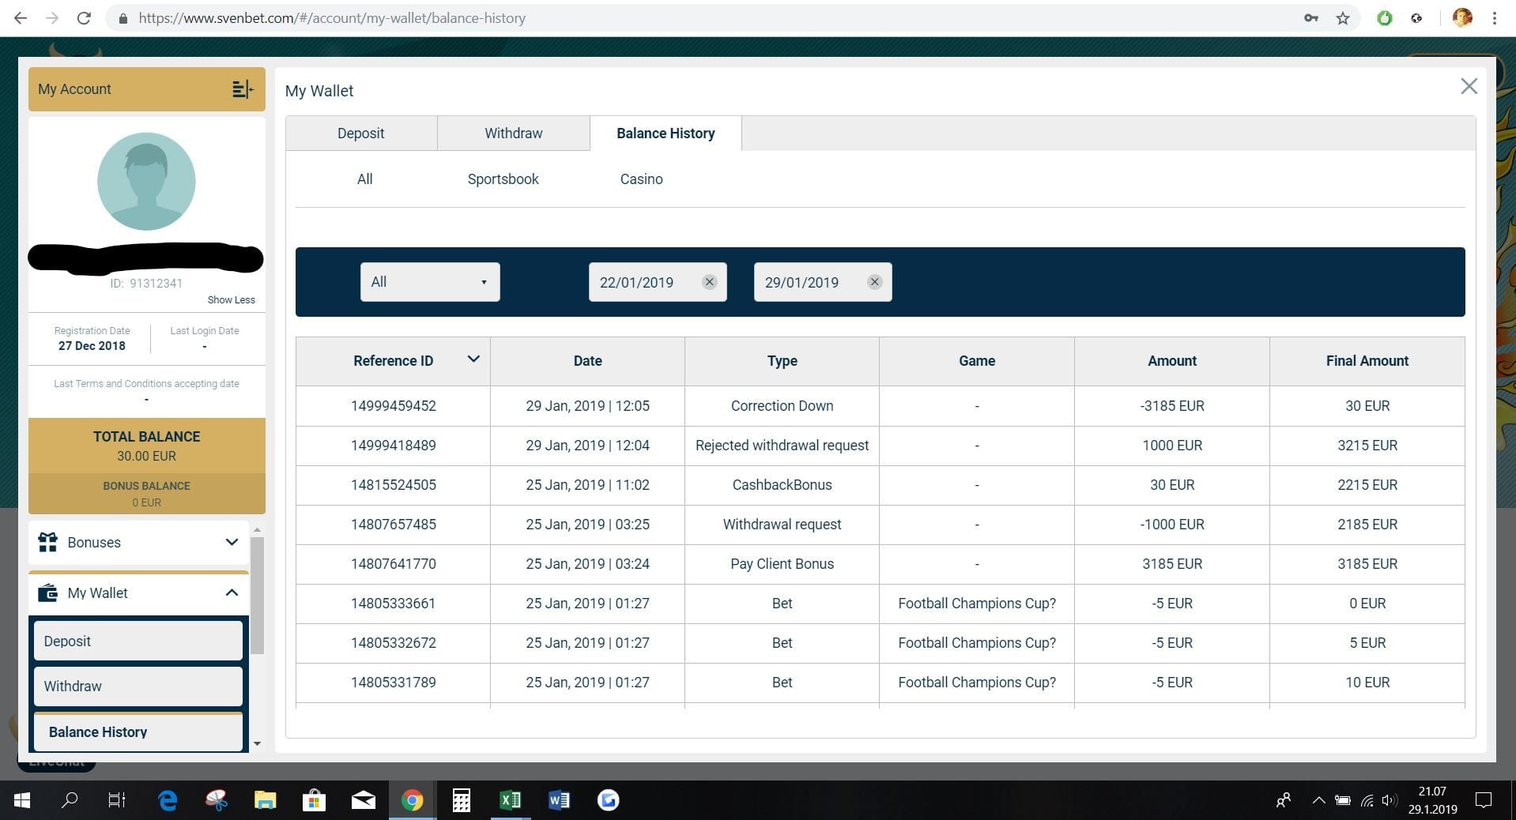This screenshot has height=820, width=1516.
Task: Open Task View on taskbar
Action: click(x=117, y=800)
